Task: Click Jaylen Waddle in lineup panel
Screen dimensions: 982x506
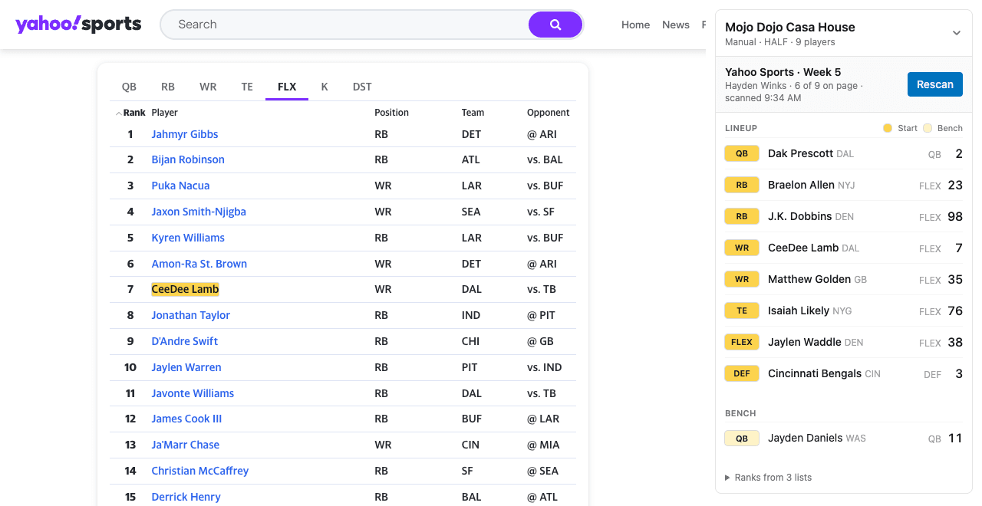Action: tap(805, 342)
